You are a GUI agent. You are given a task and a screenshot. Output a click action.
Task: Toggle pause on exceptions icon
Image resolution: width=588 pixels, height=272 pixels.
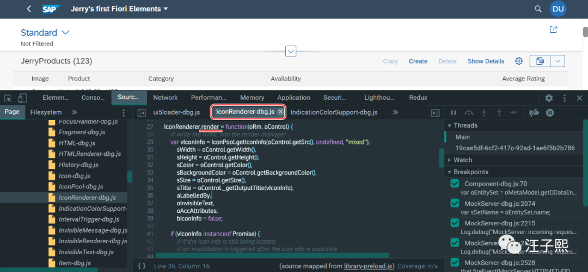550,112
